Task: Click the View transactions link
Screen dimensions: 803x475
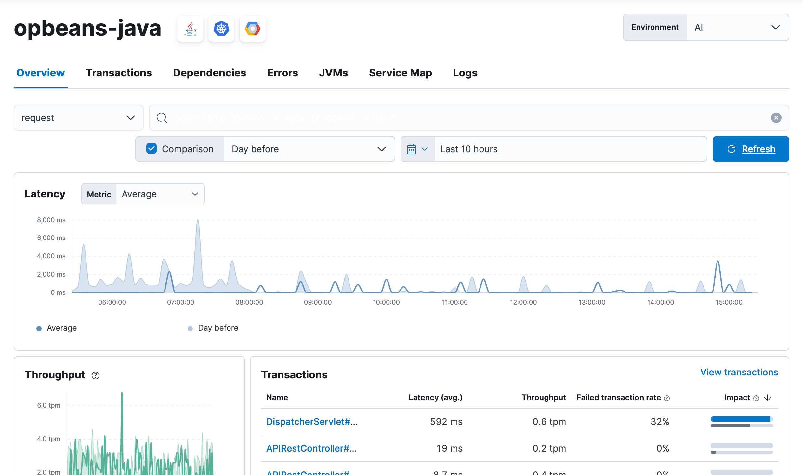Action: tap(739, 372)
